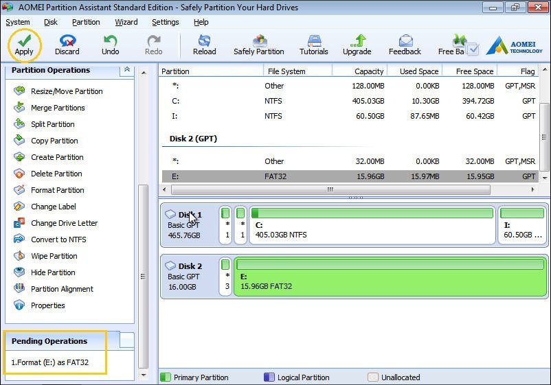551x385 pixels.
Task: Sort by File System column header
Action: pyautogui.click(x=298, y=71)
